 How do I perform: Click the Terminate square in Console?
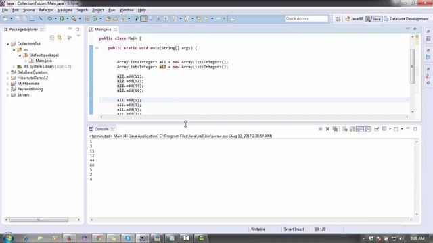[x=320, y=129]
